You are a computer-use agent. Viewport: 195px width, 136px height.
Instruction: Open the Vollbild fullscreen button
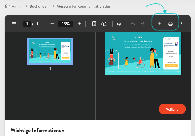(172, 109)
